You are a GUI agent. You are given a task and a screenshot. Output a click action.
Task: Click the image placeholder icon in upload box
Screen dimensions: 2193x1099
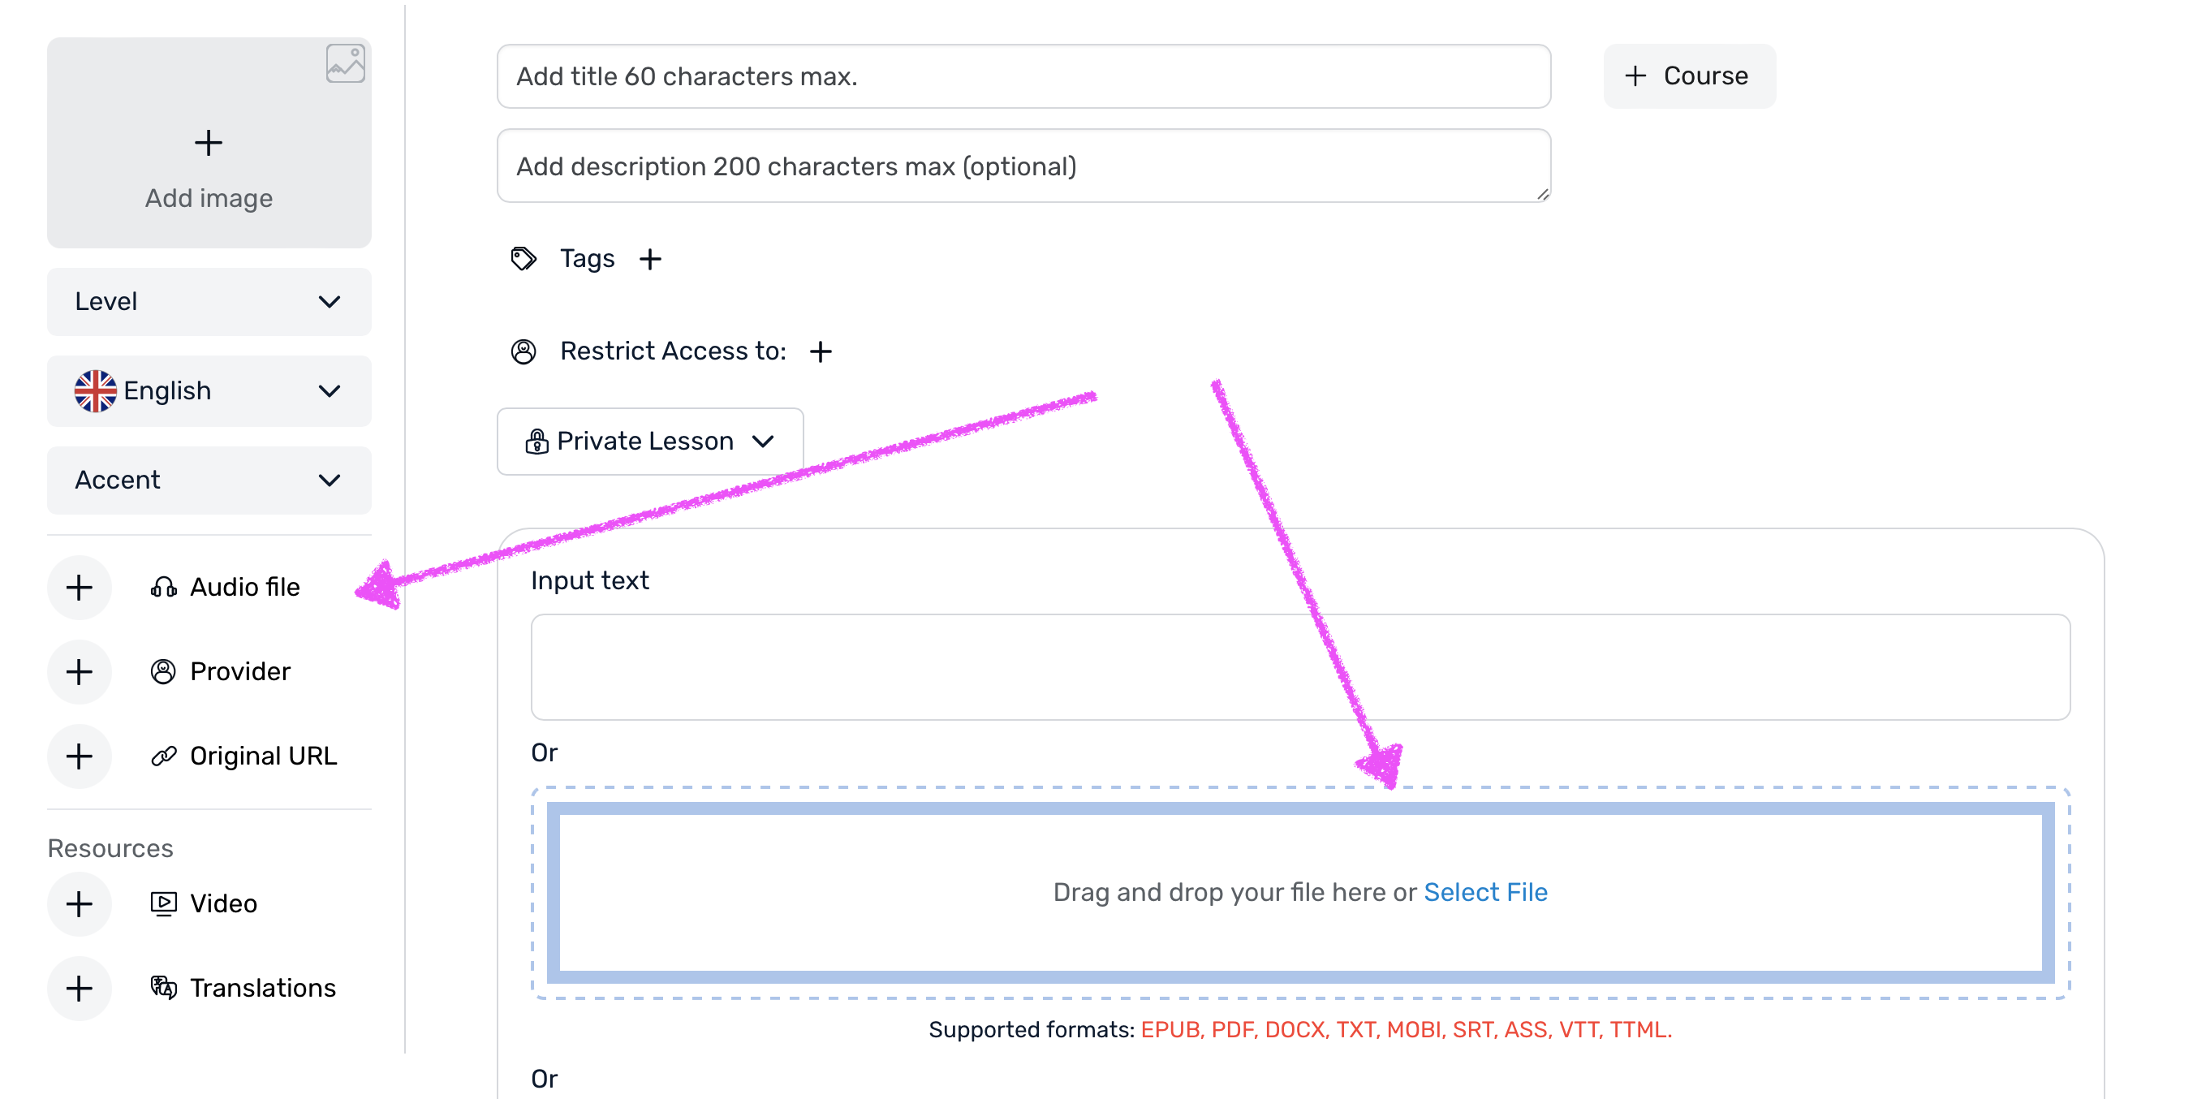click(x=346, y=64)
